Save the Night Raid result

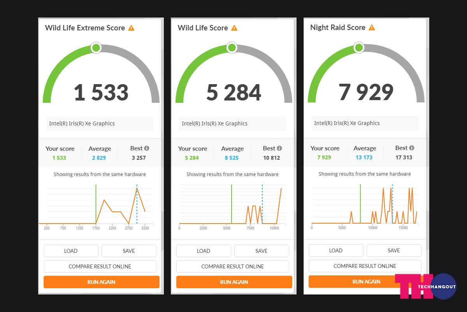tap(394, 250)
